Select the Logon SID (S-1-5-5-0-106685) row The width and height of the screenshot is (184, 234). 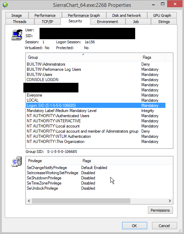(96, 105)
